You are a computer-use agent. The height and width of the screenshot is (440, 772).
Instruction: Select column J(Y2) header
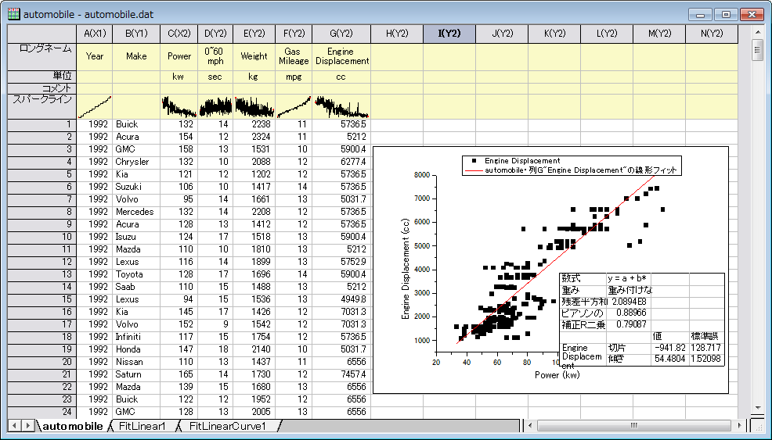coord(502,34)
